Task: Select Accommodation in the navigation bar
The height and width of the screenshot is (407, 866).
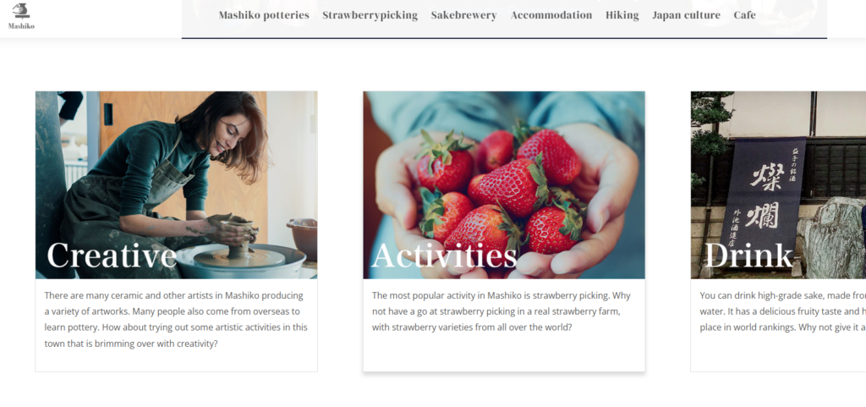Action: click(551, 15)
